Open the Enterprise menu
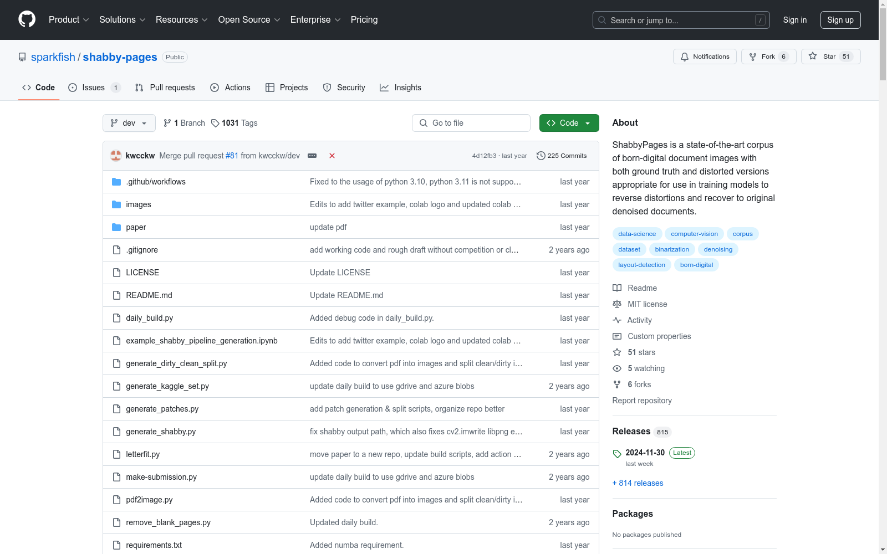 315,19
